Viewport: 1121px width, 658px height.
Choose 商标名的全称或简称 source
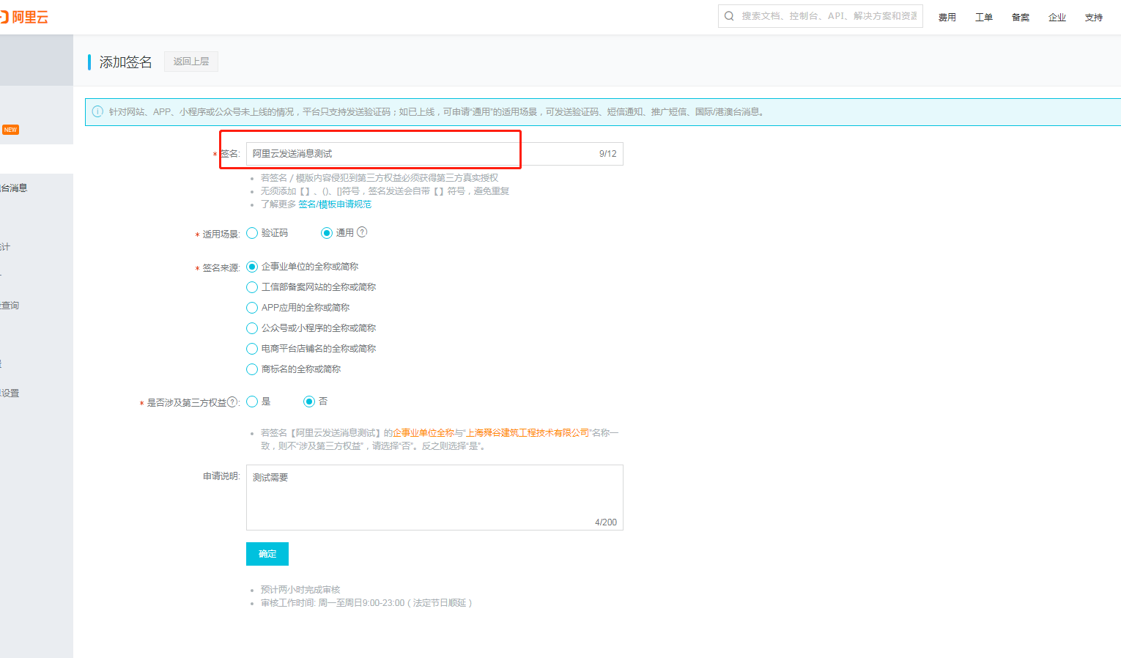(252, 369)
